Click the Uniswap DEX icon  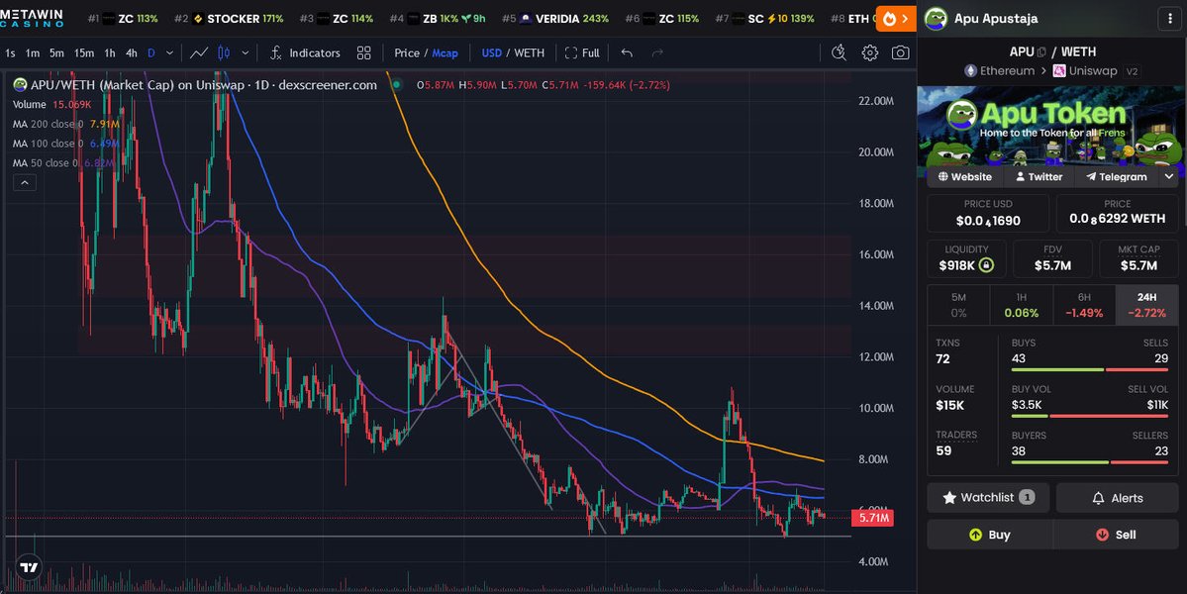1059,70
